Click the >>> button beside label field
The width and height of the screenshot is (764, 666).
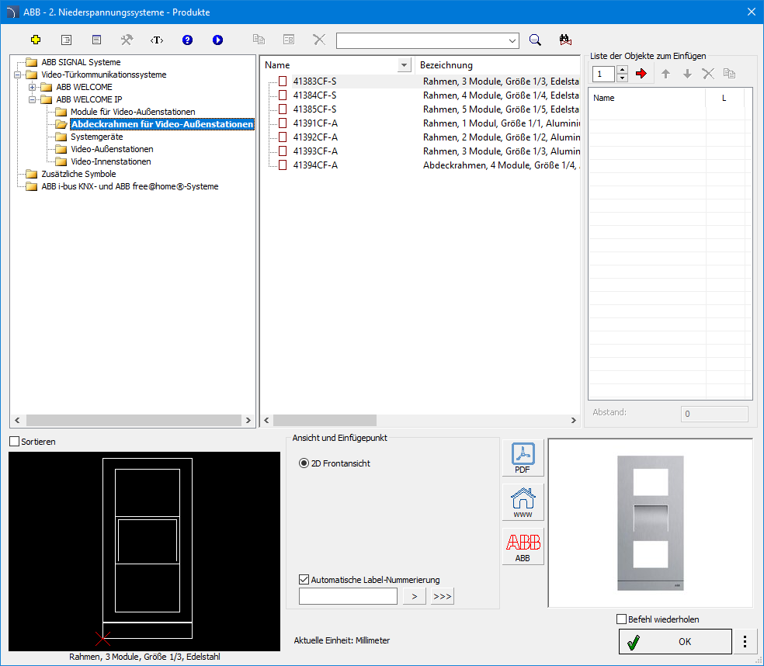click(443, 596)
